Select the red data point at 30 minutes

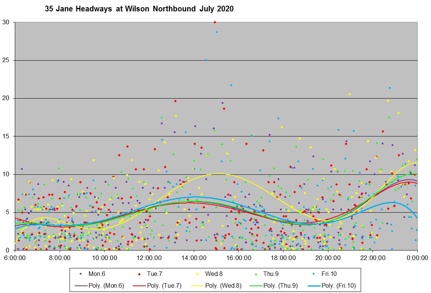point(215,22)
